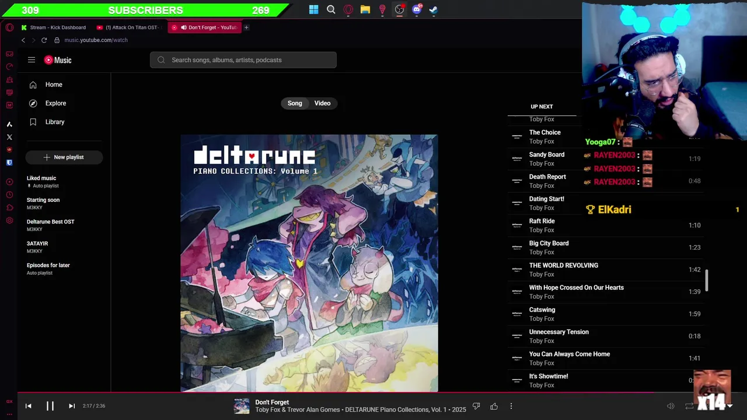
Task: Open 3ATAYIR playlist
Action: [x=64, y=247]
